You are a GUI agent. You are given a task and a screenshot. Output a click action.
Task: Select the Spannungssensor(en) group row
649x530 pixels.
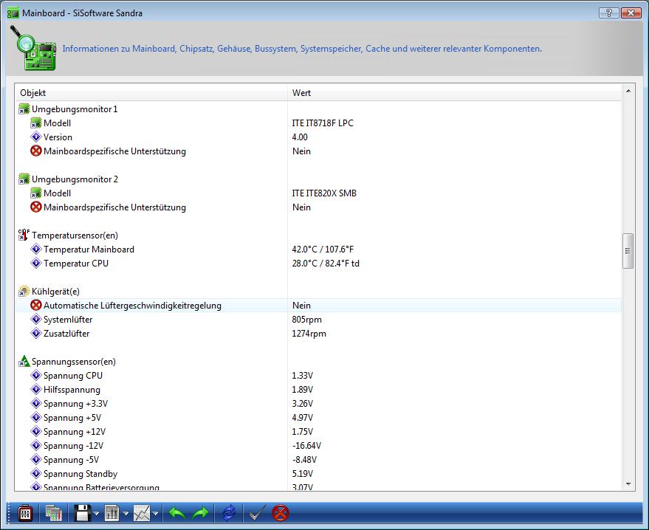point(318,362)
